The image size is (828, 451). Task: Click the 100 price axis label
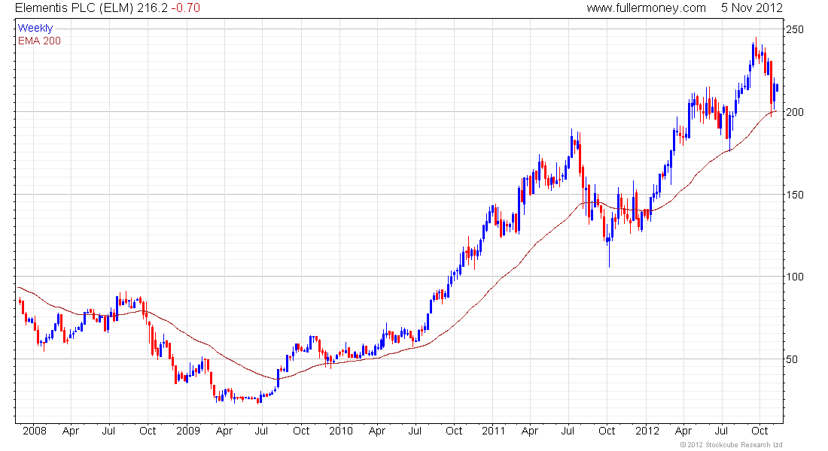(795, 277)
